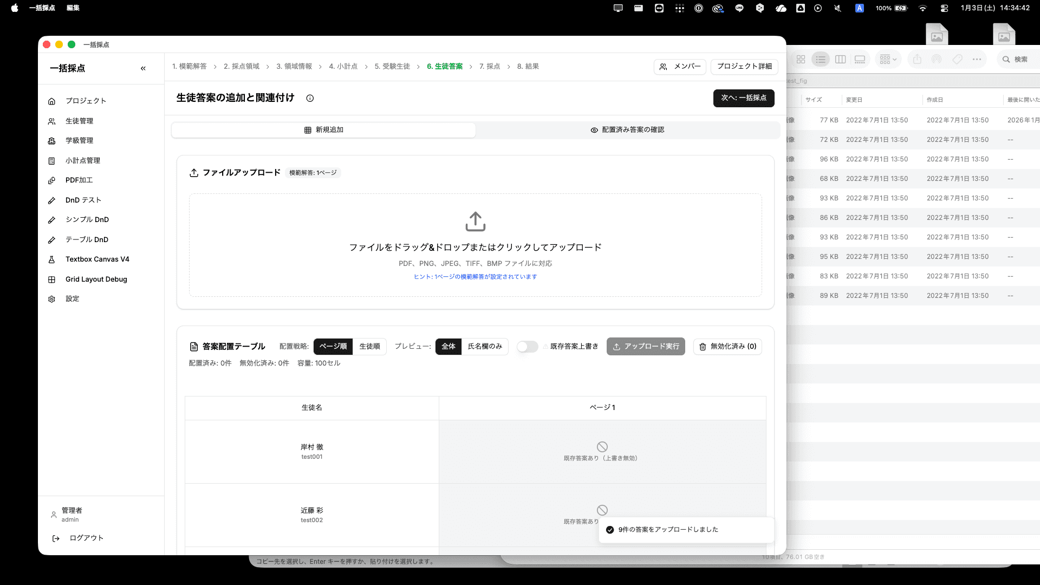Screen dimensions: 1040x585
Task: Enable the 既存答案上書き toggle
Action: pos(526,346)
